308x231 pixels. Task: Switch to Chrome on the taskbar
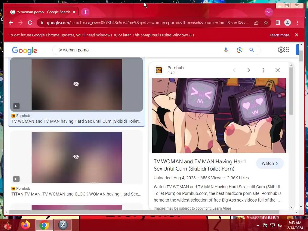[x=44, y=225]
